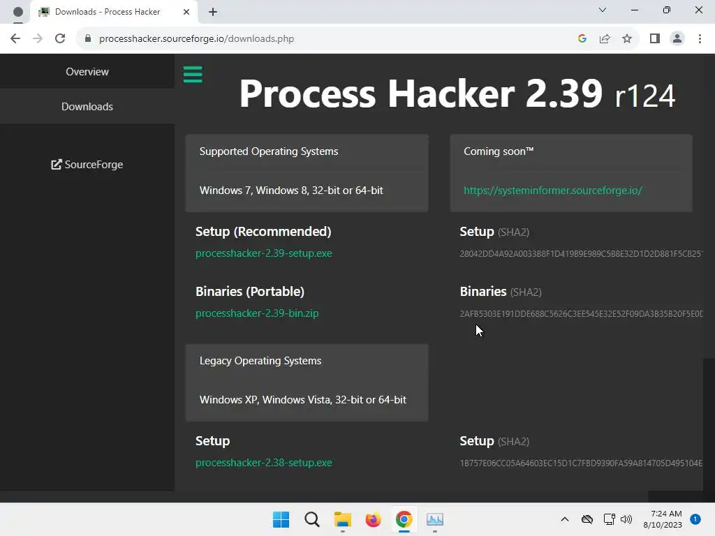Click the Google icon in the address bar

click(582, 39)
